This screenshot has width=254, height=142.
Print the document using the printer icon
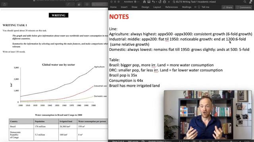(x=164, y=2)
